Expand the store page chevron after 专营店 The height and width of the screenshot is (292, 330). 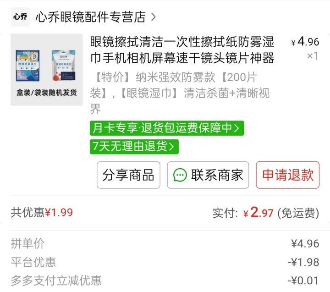coord(154,17)
